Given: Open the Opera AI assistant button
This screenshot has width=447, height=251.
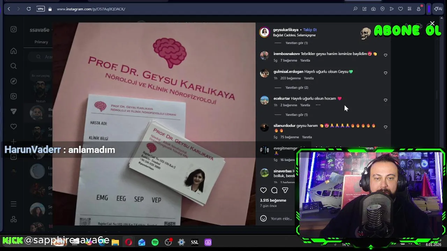Looking at the screenshot, I should click(x=438, y=9).
